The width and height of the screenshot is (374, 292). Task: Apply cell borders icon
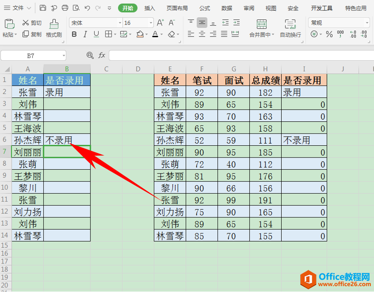pos(109,34)
